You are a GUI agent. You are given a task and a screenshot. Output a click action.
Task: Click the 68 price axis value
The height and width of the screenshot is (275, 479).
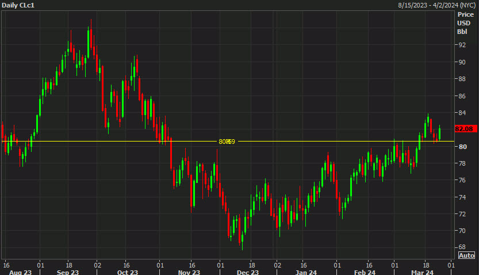pyautogui.click(x=462, y=247)
